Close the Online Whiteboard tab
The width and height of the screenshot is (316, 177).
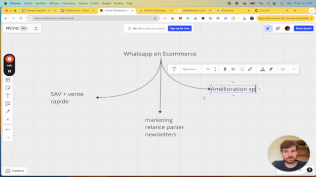click(132, 10)
